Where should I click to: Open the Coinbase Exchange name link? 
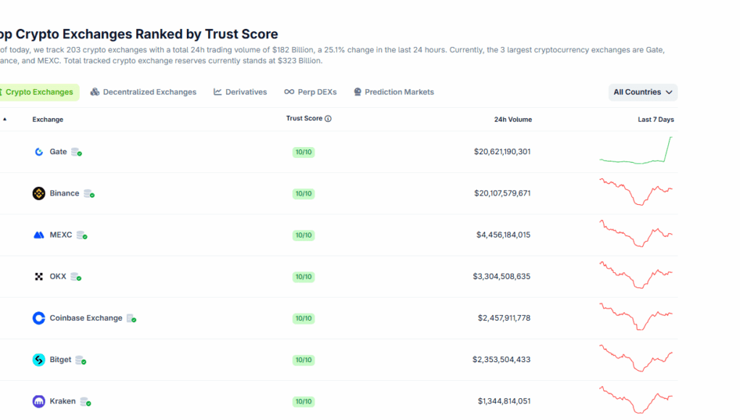tap(86, 318)
